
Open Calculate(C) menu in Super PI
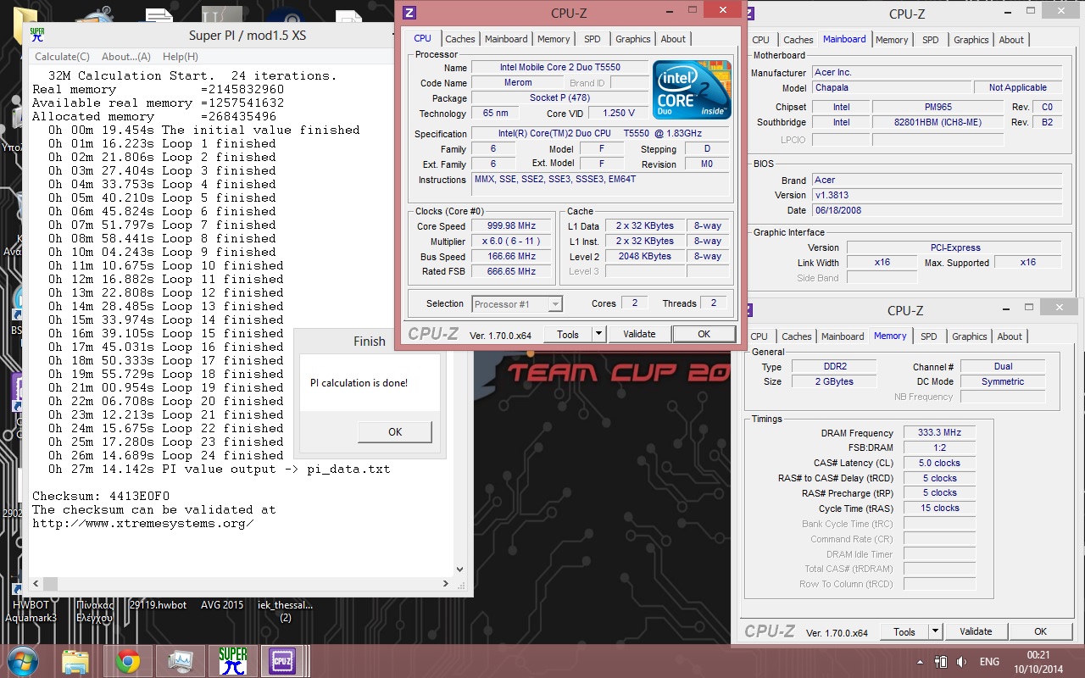(x=62, y=57)
